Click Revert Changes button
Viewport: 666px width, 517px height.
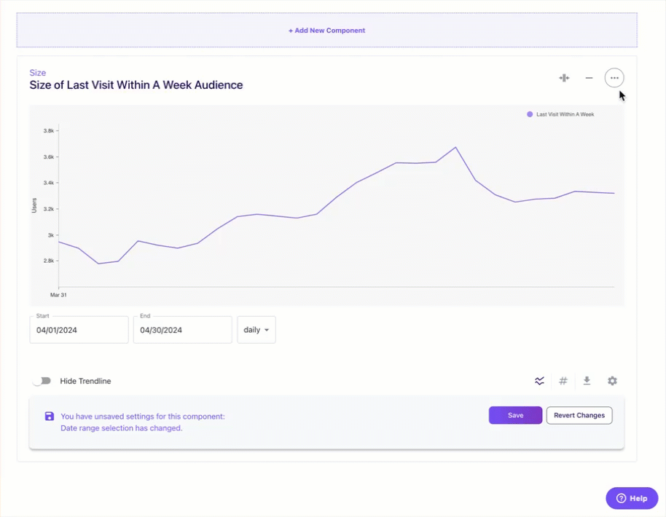point(579,415)
